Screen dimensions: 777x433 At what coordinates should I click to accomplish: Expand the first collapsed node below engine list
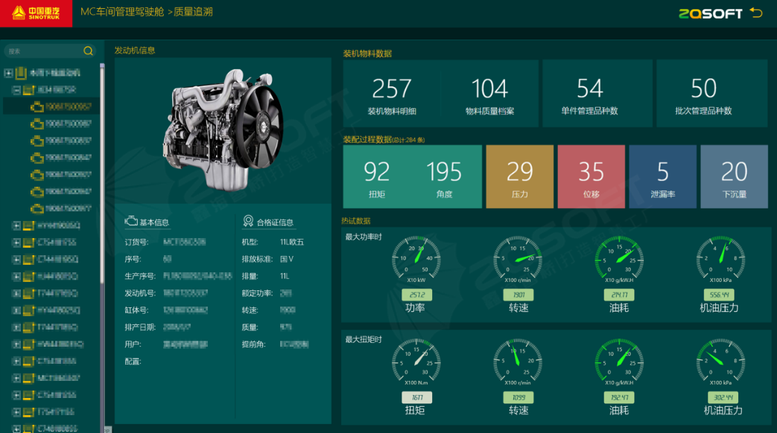[x=16, y=225]
